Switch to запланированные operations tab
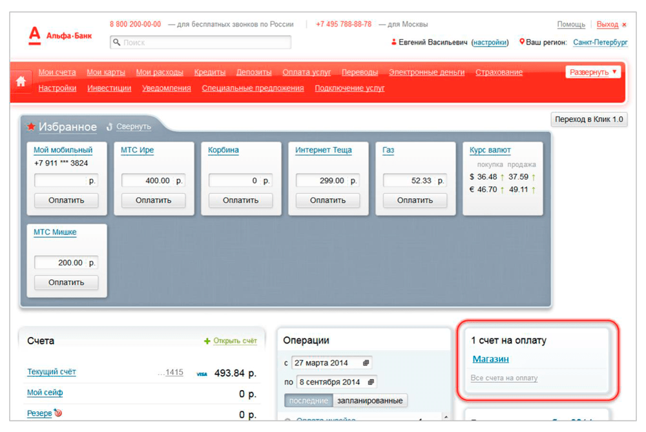Viewport: 646px width, 432px height. point(370,400)
